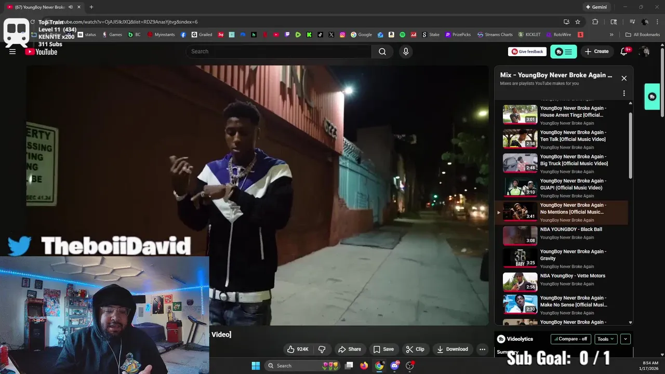This screenshot has width=665, height=374.
Task: Show hidden bookmarks overflow chevron
Action: pyautogui.click(x=611, y=35)
